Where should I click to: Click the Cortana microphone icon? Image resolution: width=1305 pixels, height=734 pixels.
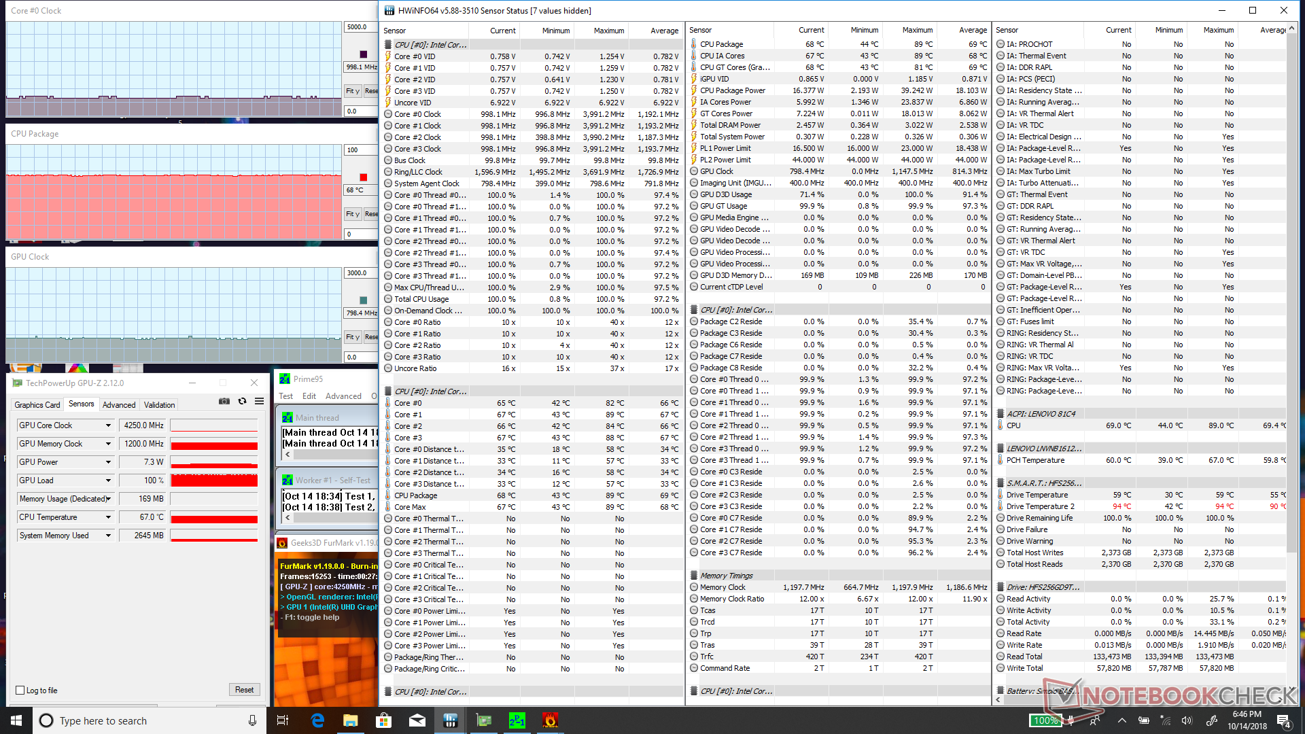coord(252,720)
